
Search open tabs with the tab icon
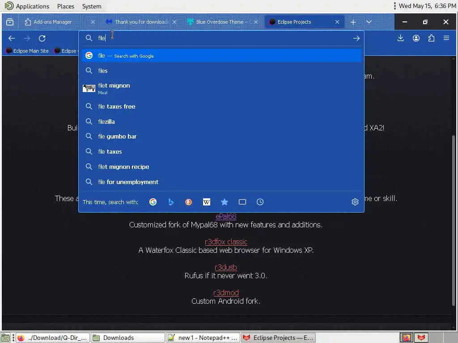click(242, 202)
